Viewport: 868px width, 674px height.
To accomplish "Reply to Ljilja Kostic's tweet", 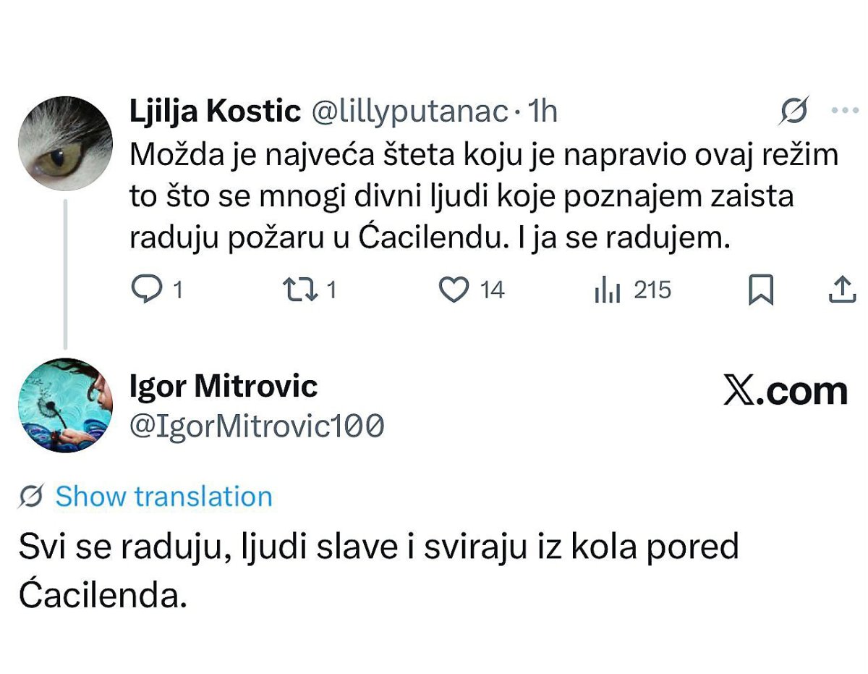I will (x=148, y=290).
